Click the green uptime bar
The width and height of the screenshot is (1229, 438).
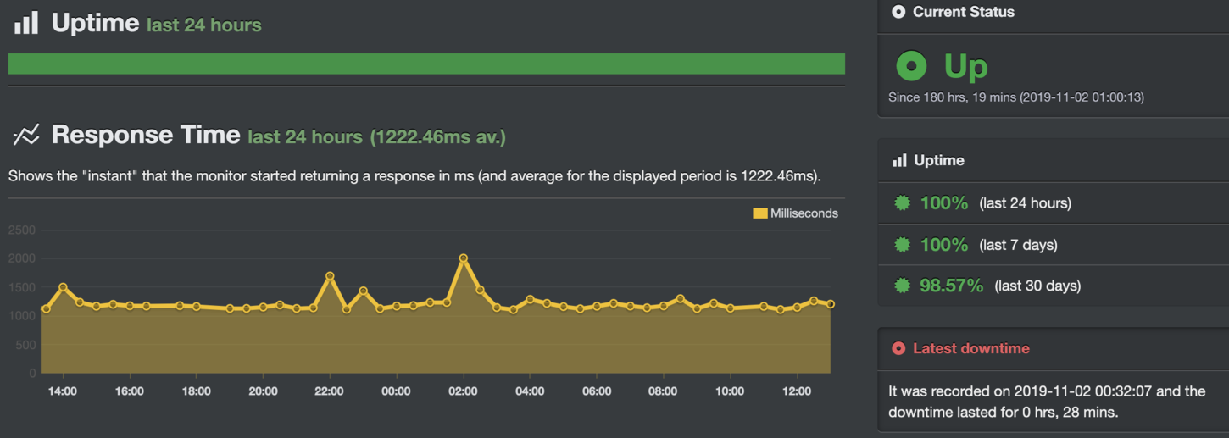click(426, 64)
